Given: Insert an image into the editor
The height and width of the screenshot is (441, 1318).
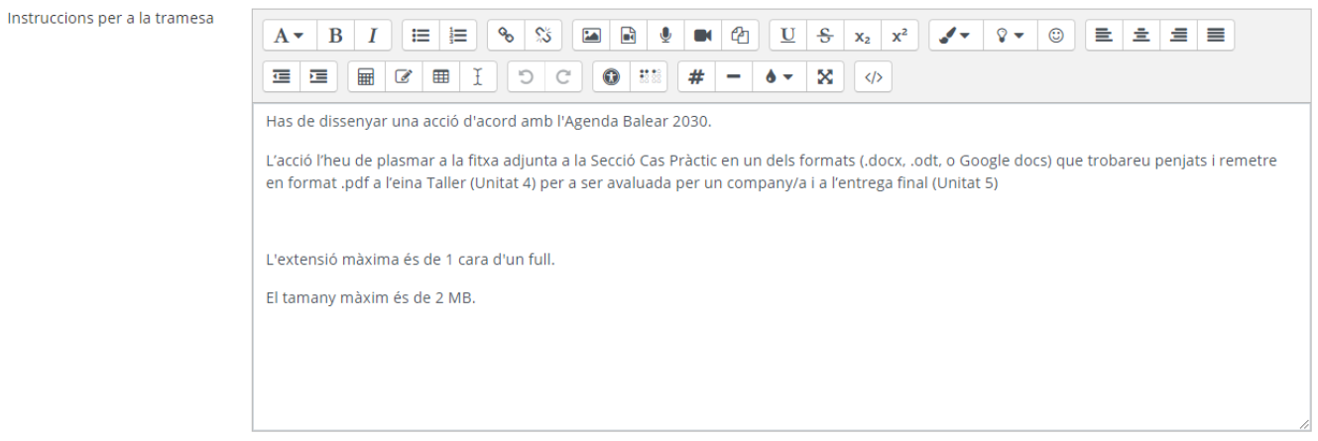Looking at the screenshot, I should pyautogui.click(x=592, y=36).
